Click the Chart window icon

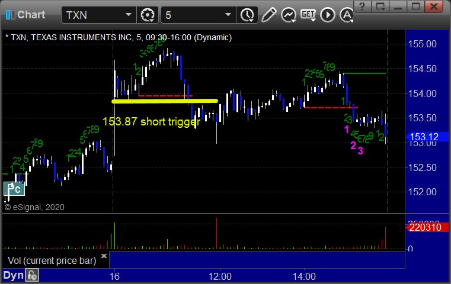[x=10, y=15]
